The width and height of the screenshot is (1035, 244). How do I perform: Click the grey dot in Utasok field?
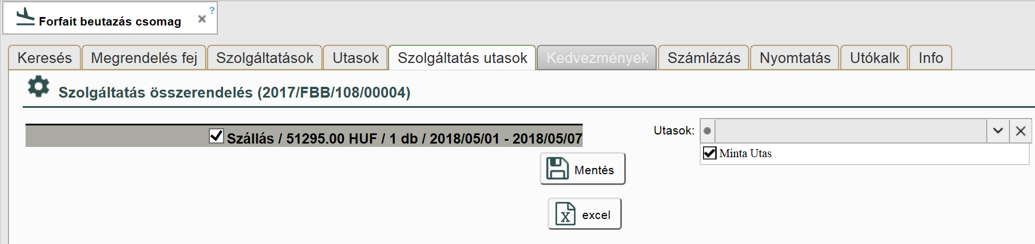point(707,131)
